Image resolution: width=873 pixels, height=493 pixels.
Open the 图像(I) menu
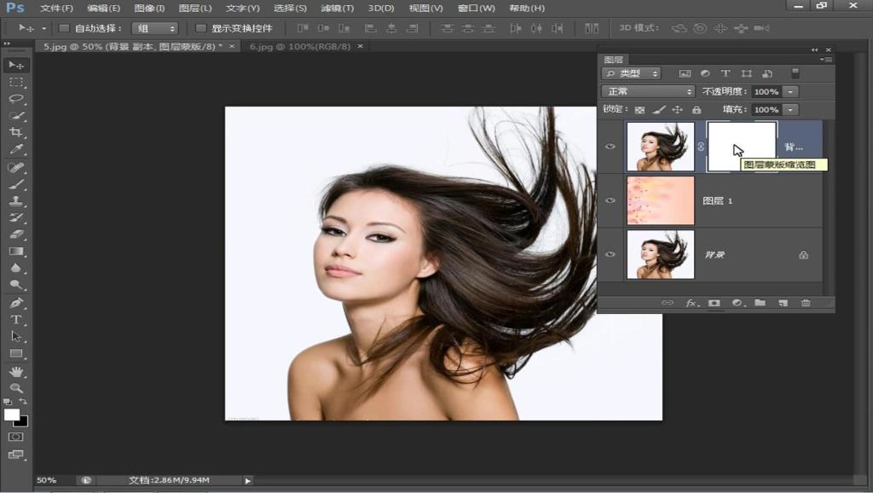point(149,8)
